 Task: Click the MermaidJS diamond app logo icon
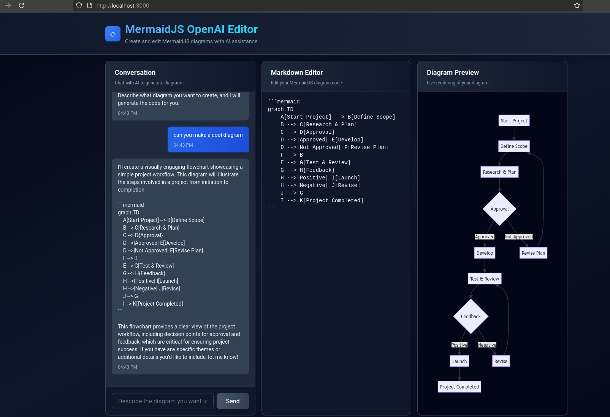[x=112, y=33]
